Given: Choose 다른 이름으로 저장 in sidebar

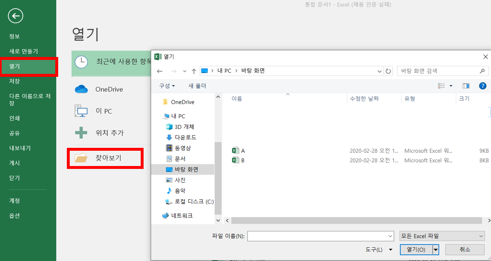Looking at the screenshot, I should (30, 100).
